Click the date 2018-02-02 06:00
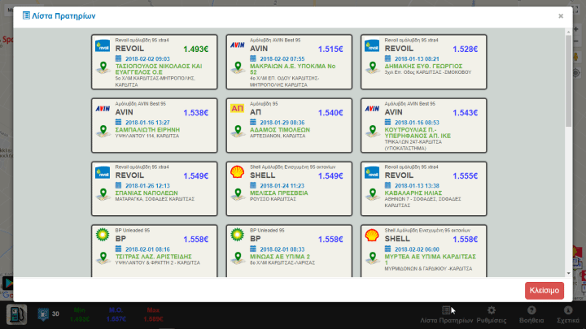 [x=417, y=249]
